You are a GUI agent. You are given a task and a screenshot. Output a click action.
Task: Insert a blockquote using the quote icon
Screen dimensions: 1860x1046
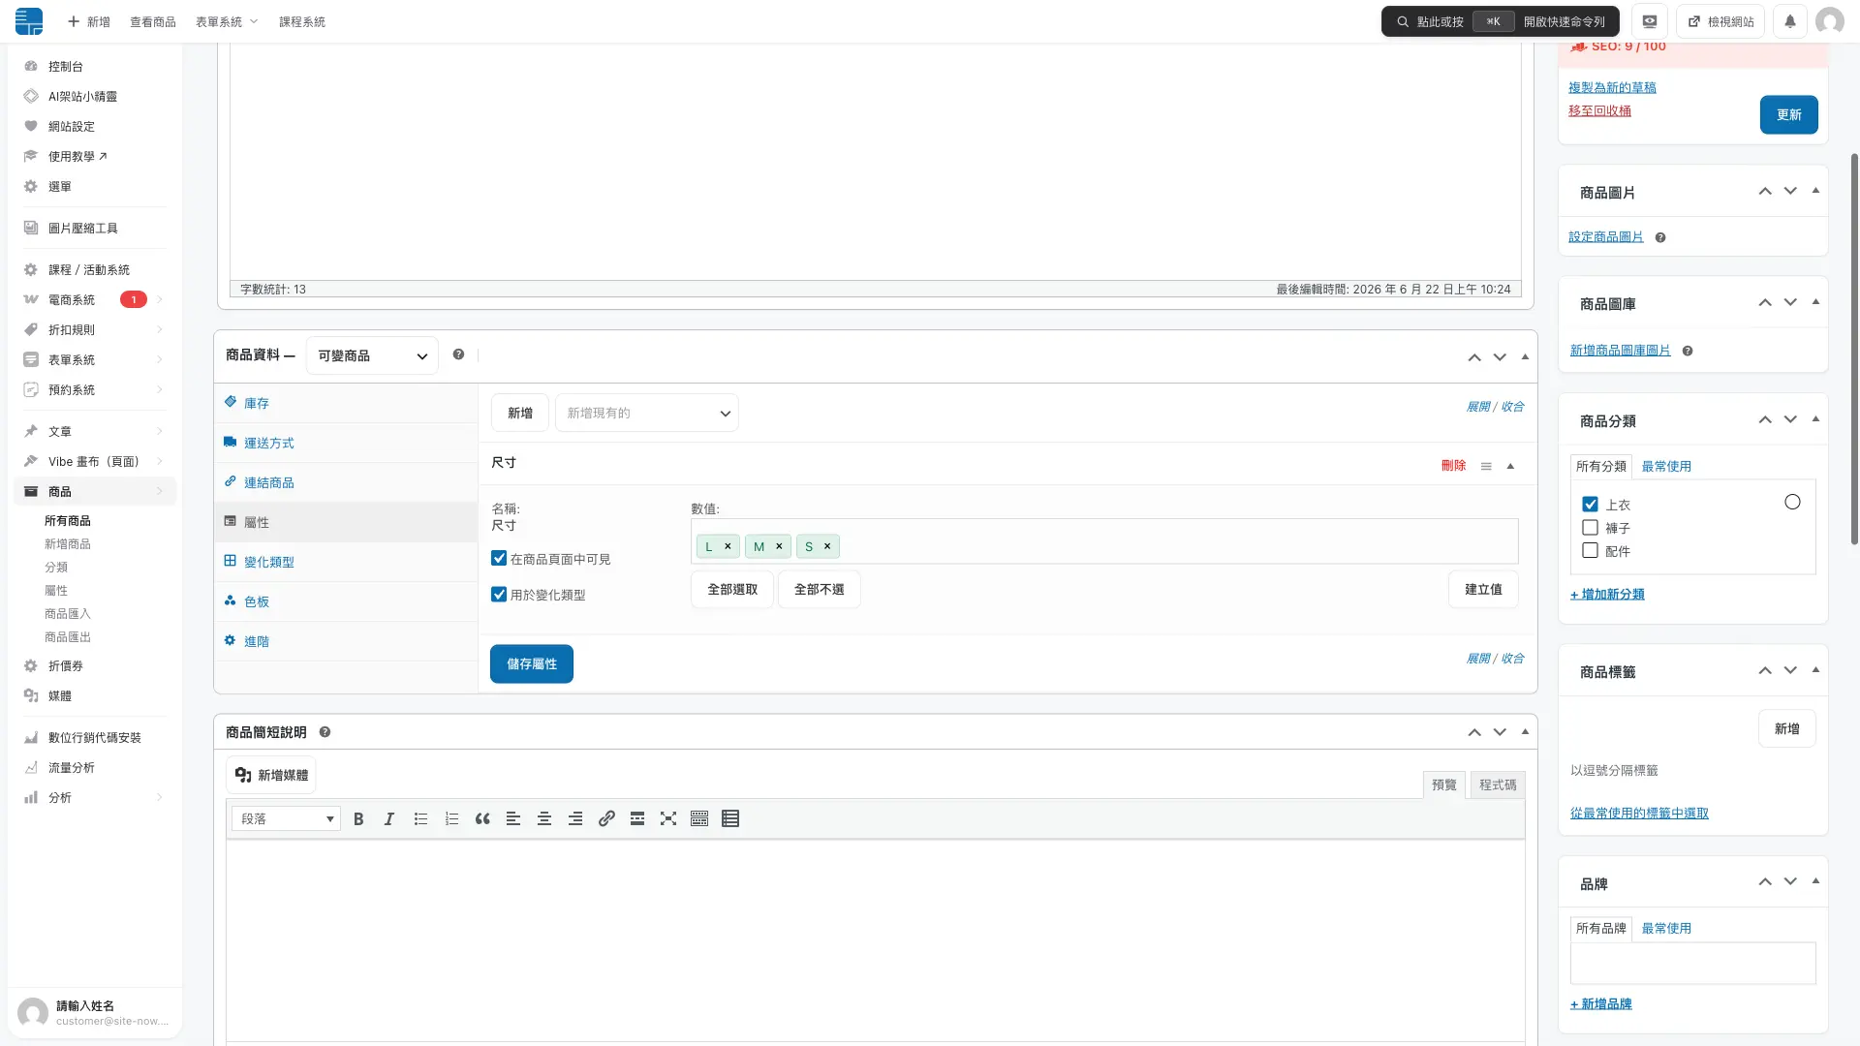click(482, 819)
